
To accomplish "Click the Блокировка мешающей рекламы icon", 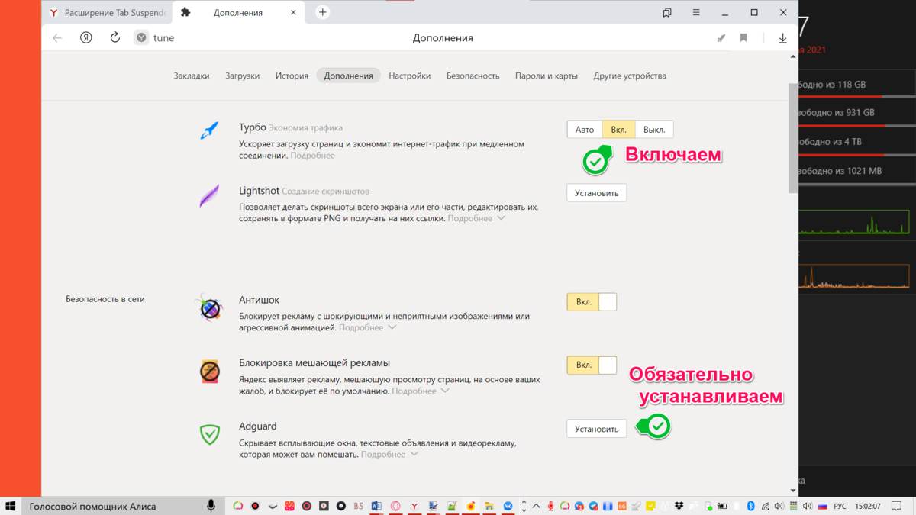I will tap(210, 372).
